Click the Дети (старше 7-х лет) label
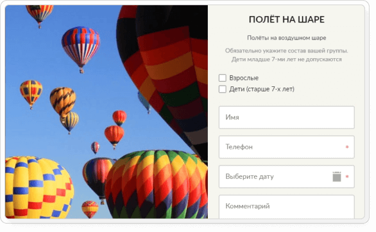Image resolution: width=376 pixels, height=232 pixels. [262, 89]
